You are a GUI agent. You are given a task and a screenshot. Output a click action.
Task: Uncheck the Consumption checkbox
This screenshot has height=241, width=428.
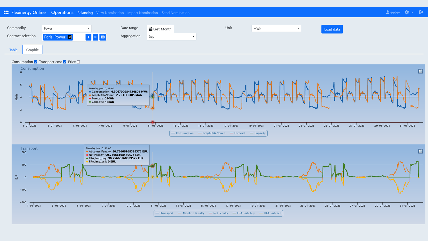point(35,62)
